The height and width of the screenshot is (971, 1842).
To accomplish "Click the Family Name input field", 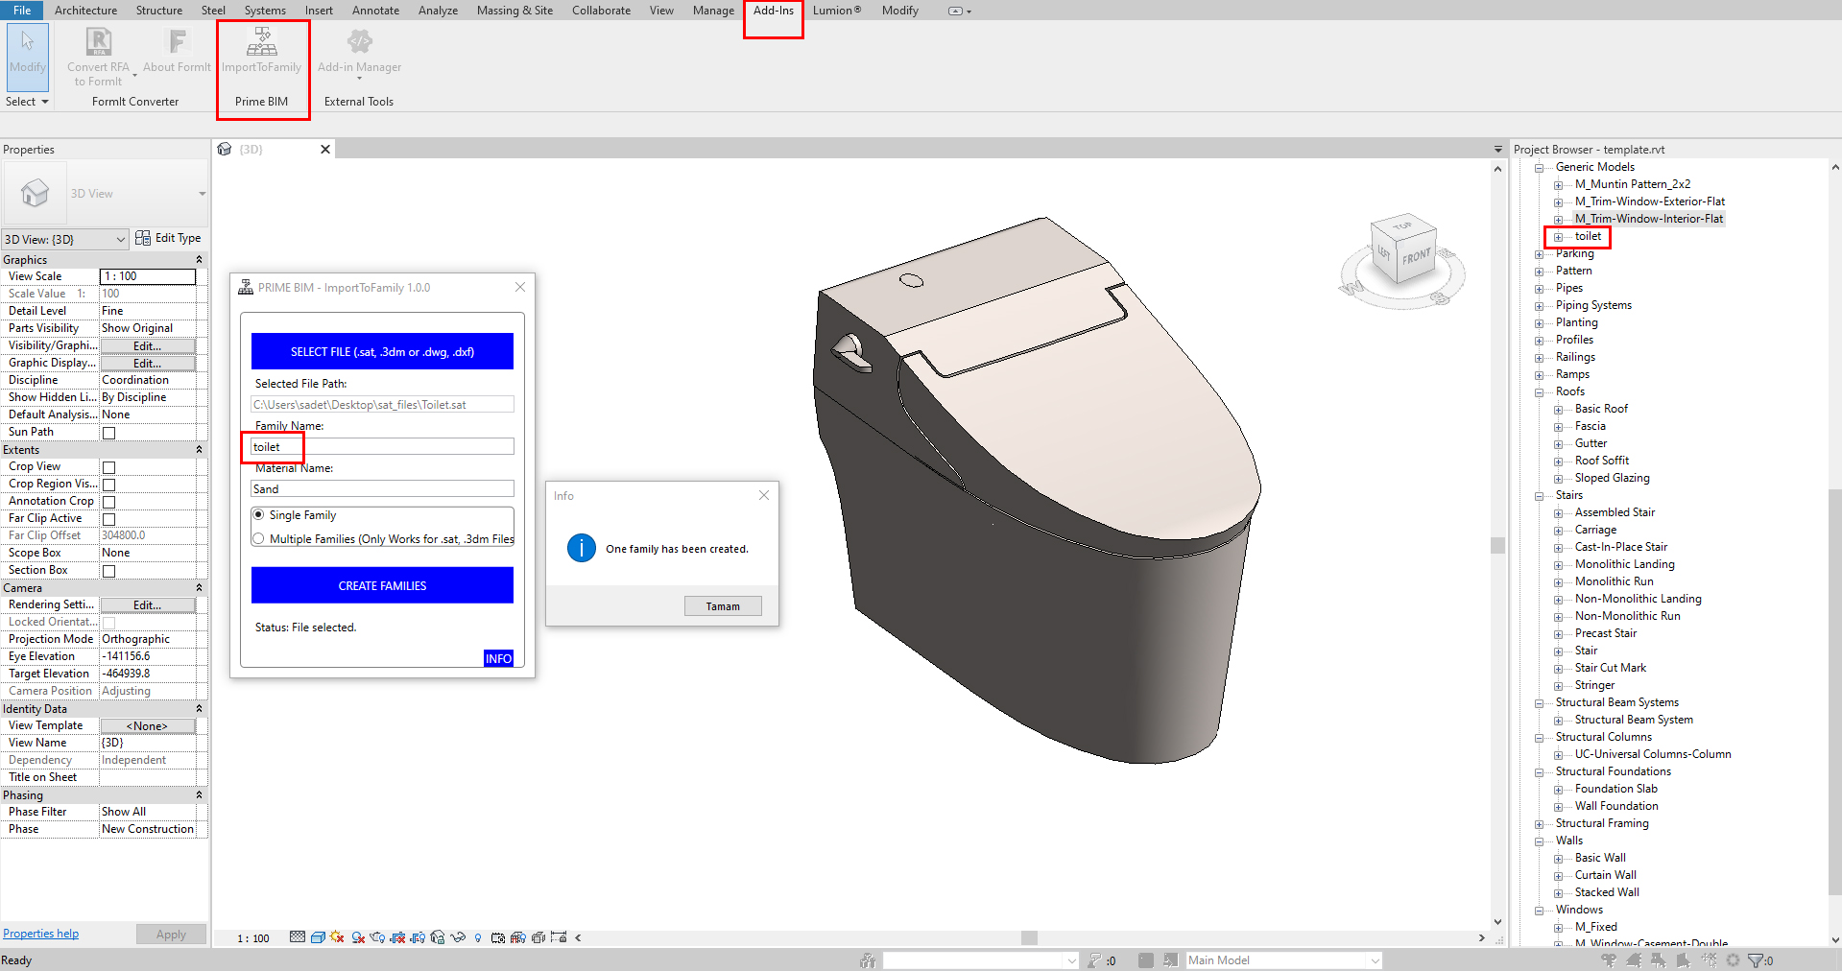I will pyautogui.click(x=382, y=447).
